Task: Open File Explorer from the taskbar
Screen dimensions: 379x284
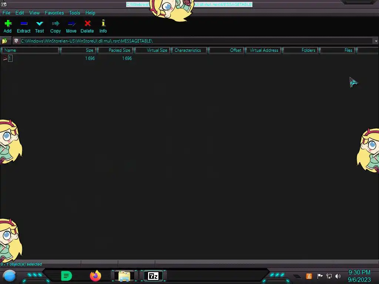Action: (x=124, y=276)
